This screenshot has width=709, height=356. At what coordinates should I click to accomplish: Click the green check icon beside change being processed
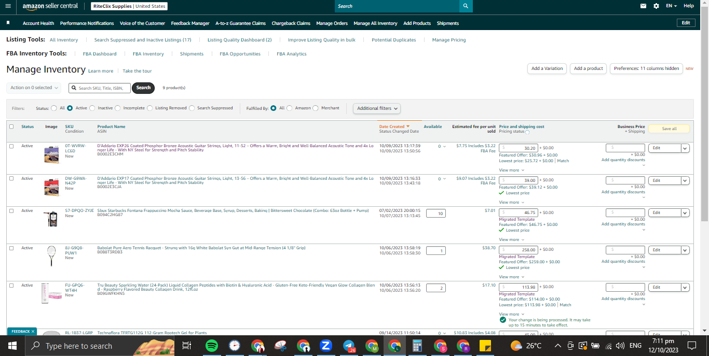[502, 320]
